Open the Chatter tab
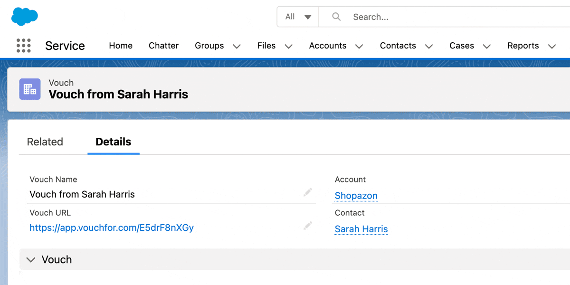The image size is (570, 285). point(164,46)
